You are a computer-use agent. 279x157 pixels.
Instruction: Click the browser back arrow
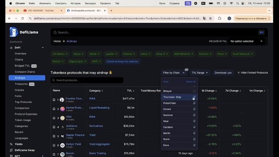click(x=10, y=18)
